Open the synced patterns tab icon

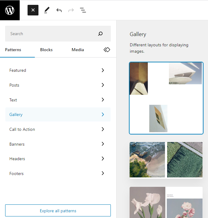[107, 50]
